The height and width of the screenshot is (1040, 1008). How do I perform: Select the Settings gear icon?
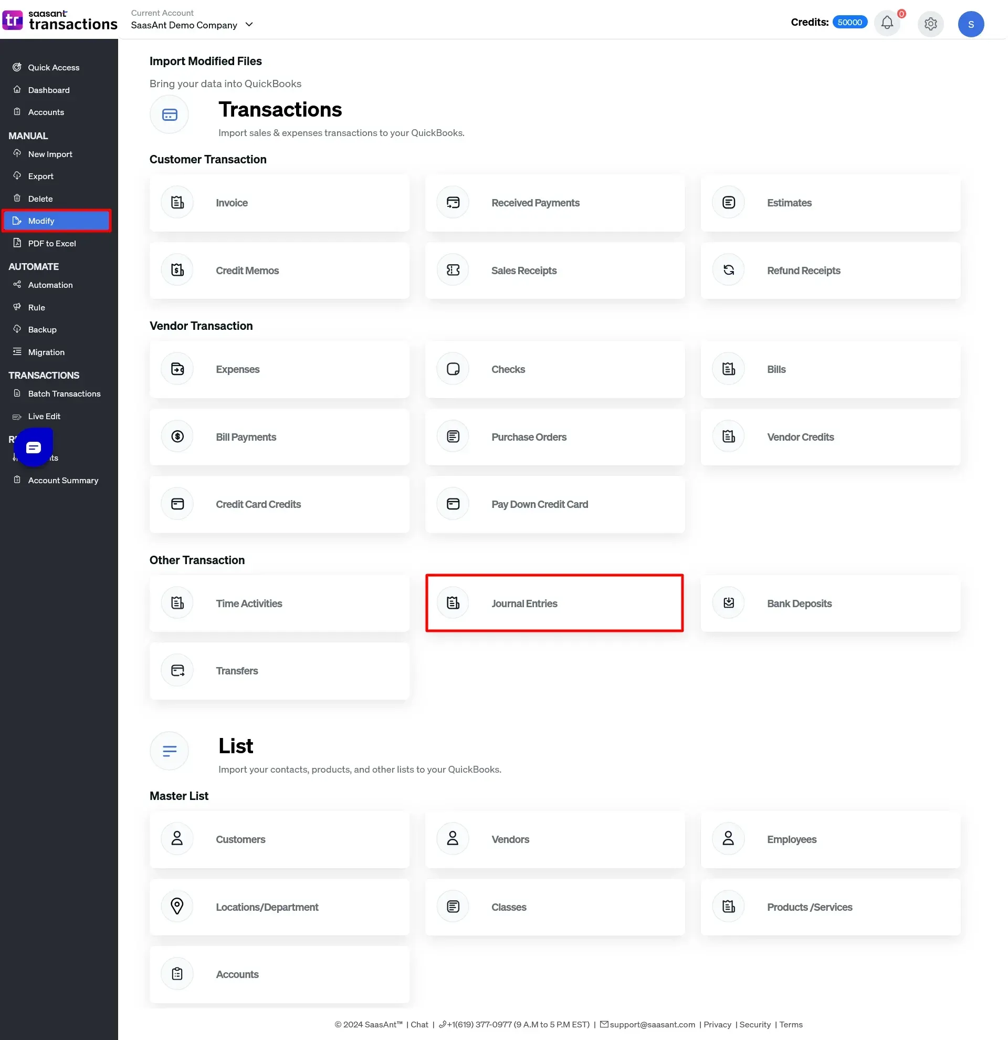coord(932,23)
